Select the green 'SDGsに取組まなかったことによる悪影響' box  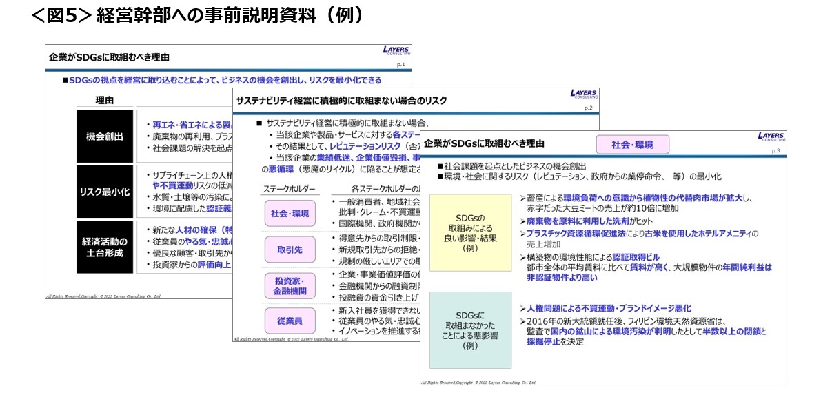471,330
